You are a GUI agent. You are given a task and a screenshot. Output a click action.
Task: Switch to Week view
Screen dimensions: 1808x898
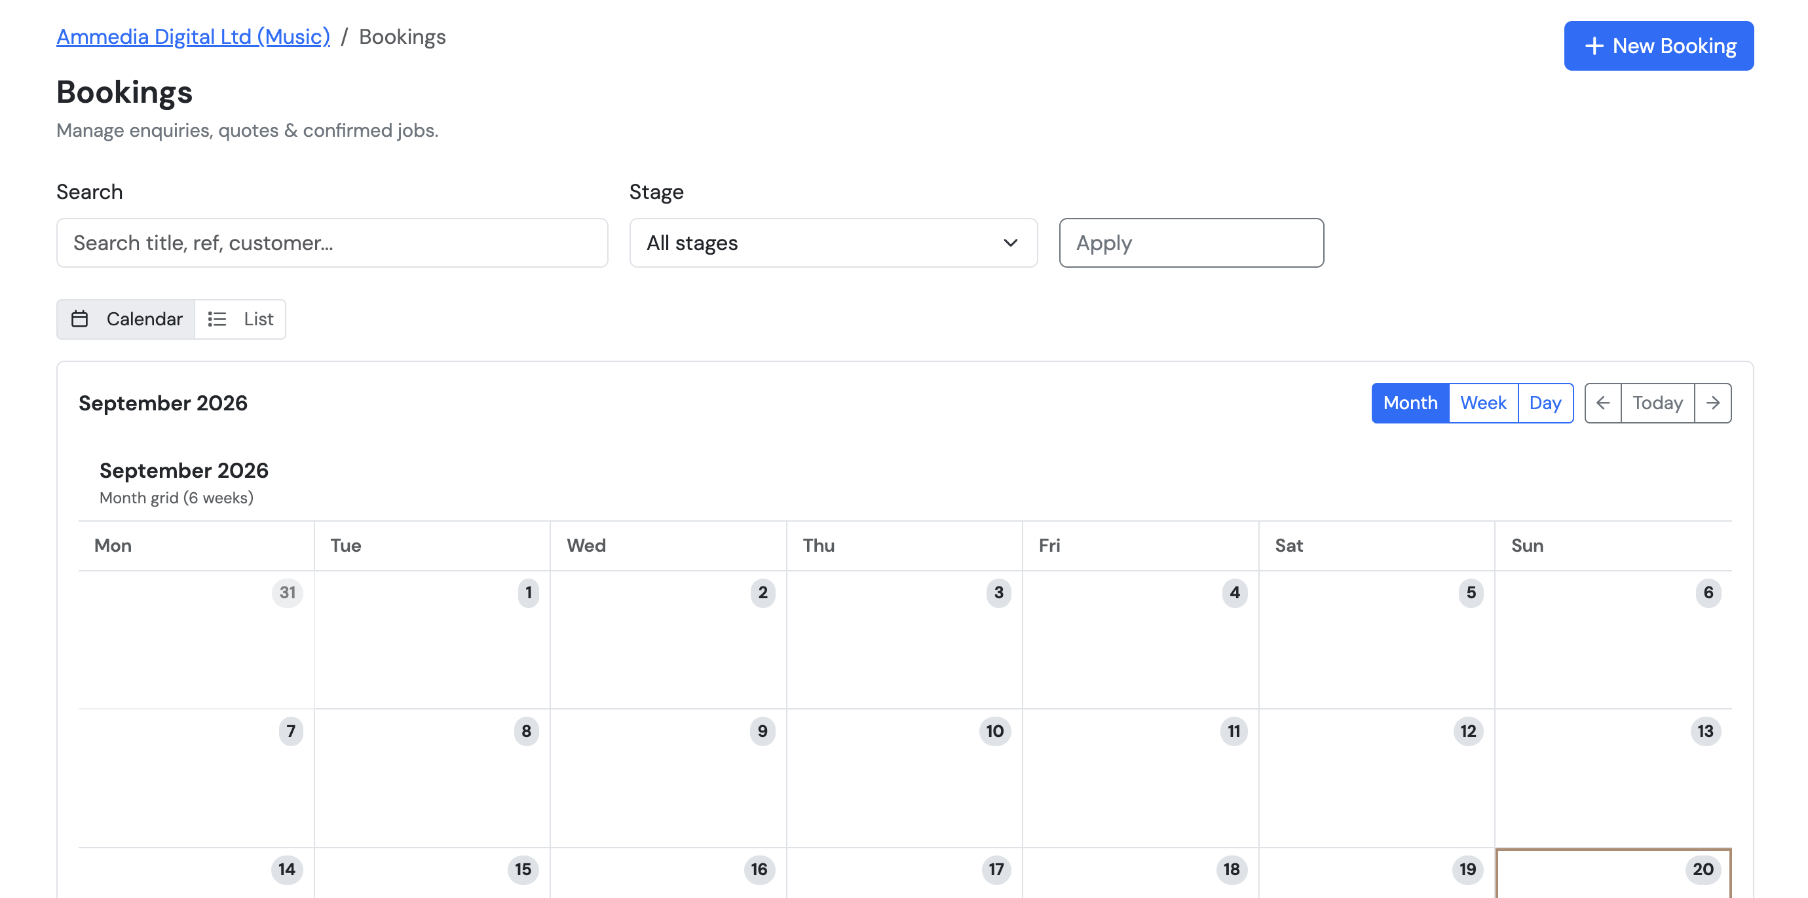pos(1483,403)
